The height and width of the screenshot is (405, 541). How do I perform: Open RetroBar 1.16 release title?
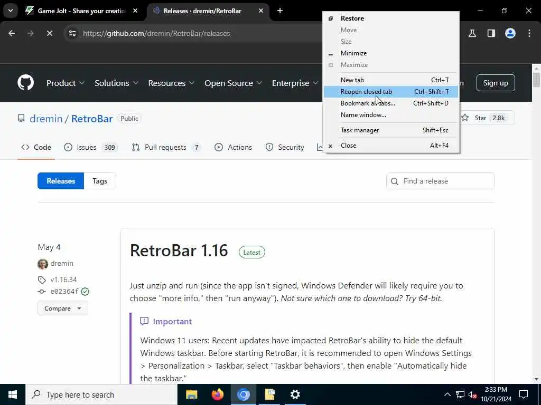tap(179, 250)
